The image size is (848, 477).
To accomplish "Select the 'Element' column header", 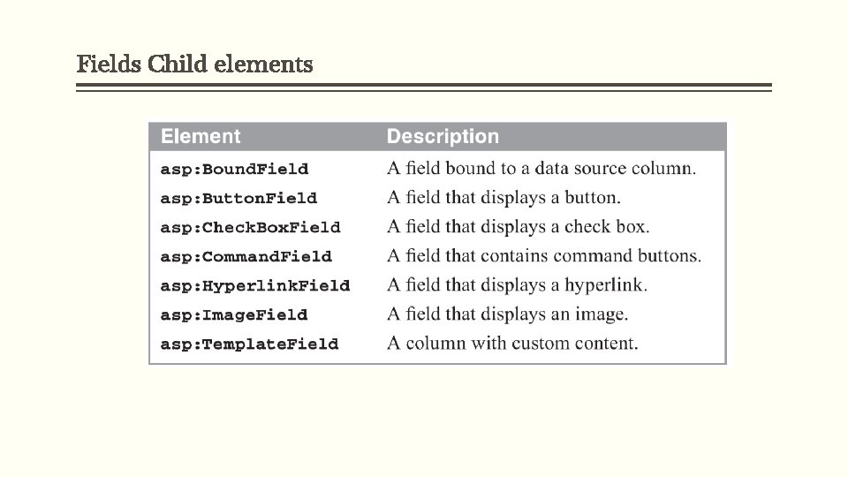I will (x=201, y=137).
